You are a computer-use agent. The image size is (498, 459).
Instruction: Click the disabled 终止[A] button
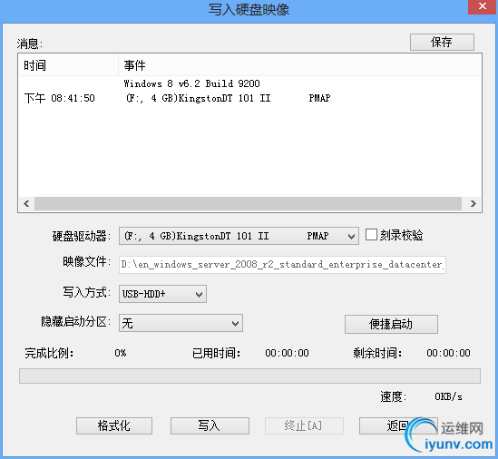click(x=304, y=425)
